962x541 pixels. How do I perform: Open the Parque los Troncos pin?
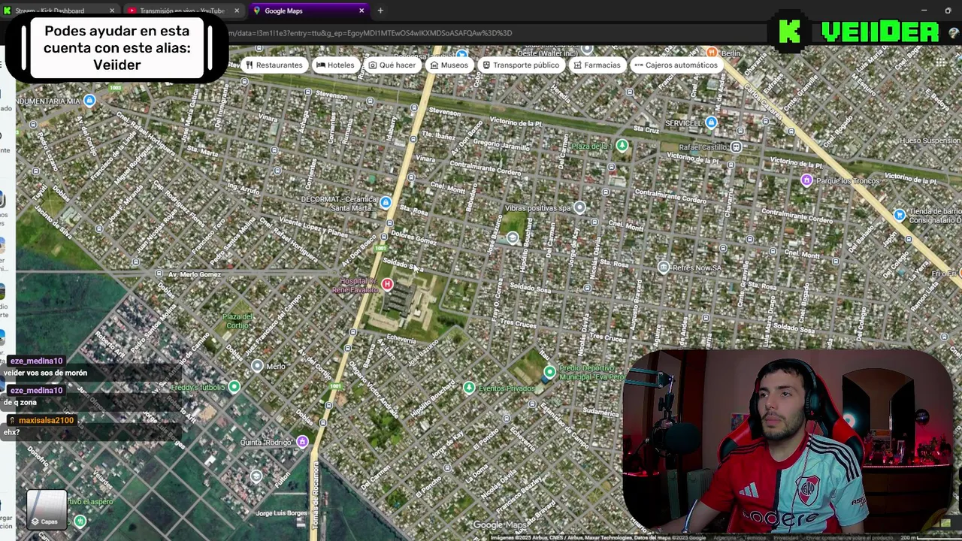tap(806, 180)
